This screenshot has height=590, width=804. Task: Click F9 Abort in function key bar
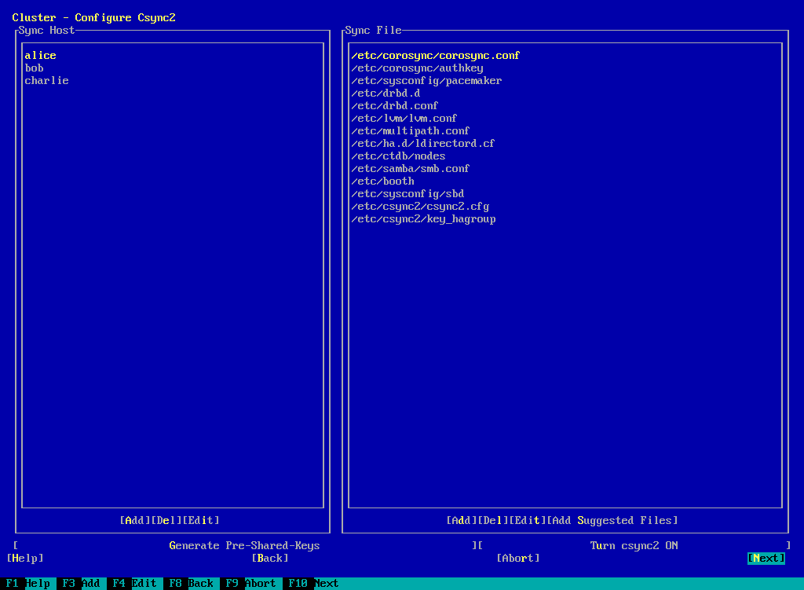[248, 583]
